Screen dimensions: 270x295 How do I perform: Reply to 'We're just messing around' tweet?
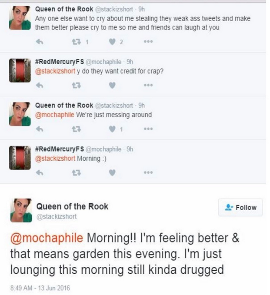[40, 129]
